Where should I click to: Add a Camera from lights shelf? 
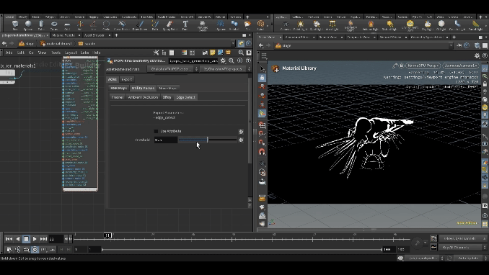point(286,25)
